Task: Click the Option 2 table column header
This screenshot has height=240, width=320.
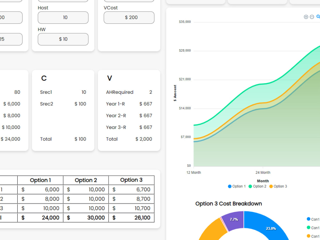Action: pyautogui.click(x=86, y=180)
